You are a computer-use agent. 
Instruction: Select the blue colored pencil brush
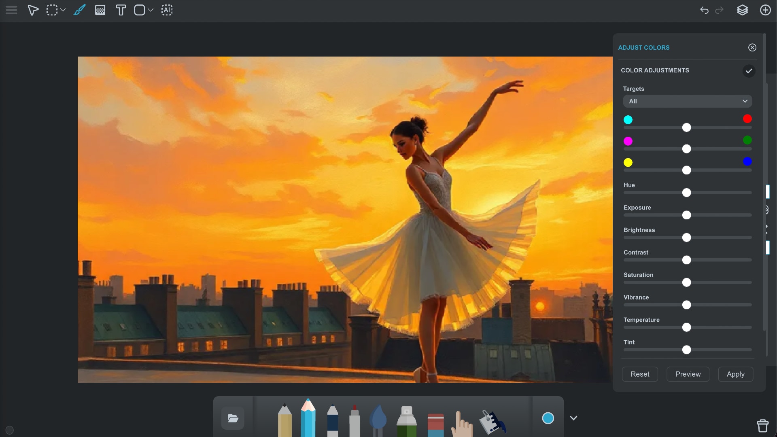pos(308,418)
